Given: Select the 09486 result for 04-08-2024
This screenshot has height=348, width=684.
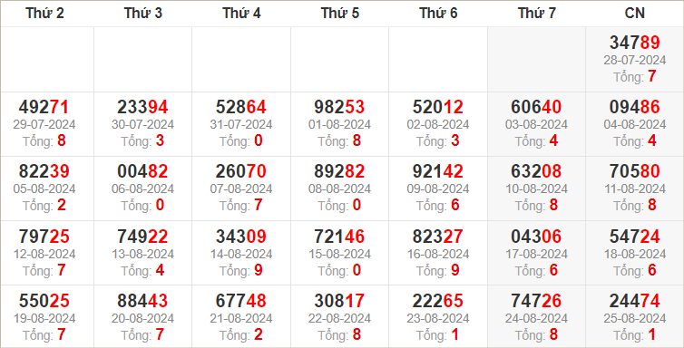Looking at the screenshot, I should [x=635, y=107].
